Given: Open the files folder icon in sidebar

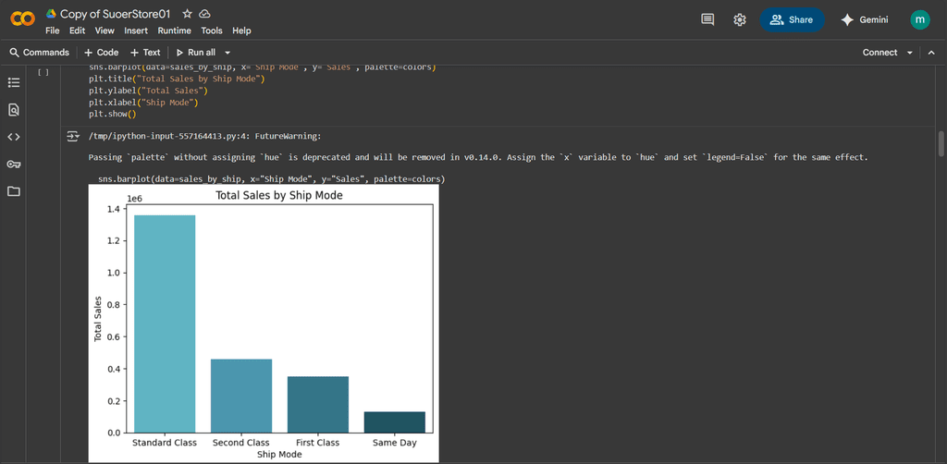Looking at the screenshot, I should click(14, 191).
